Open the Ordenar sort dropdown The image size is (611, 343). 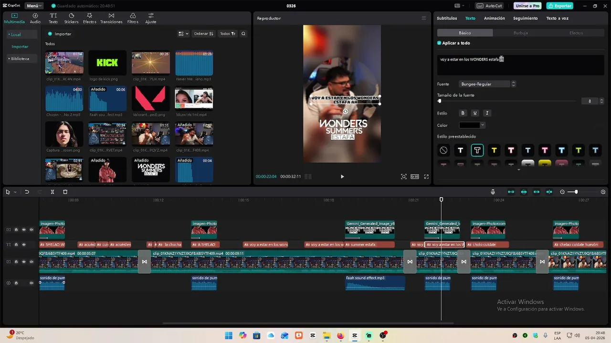click(204, 34)
